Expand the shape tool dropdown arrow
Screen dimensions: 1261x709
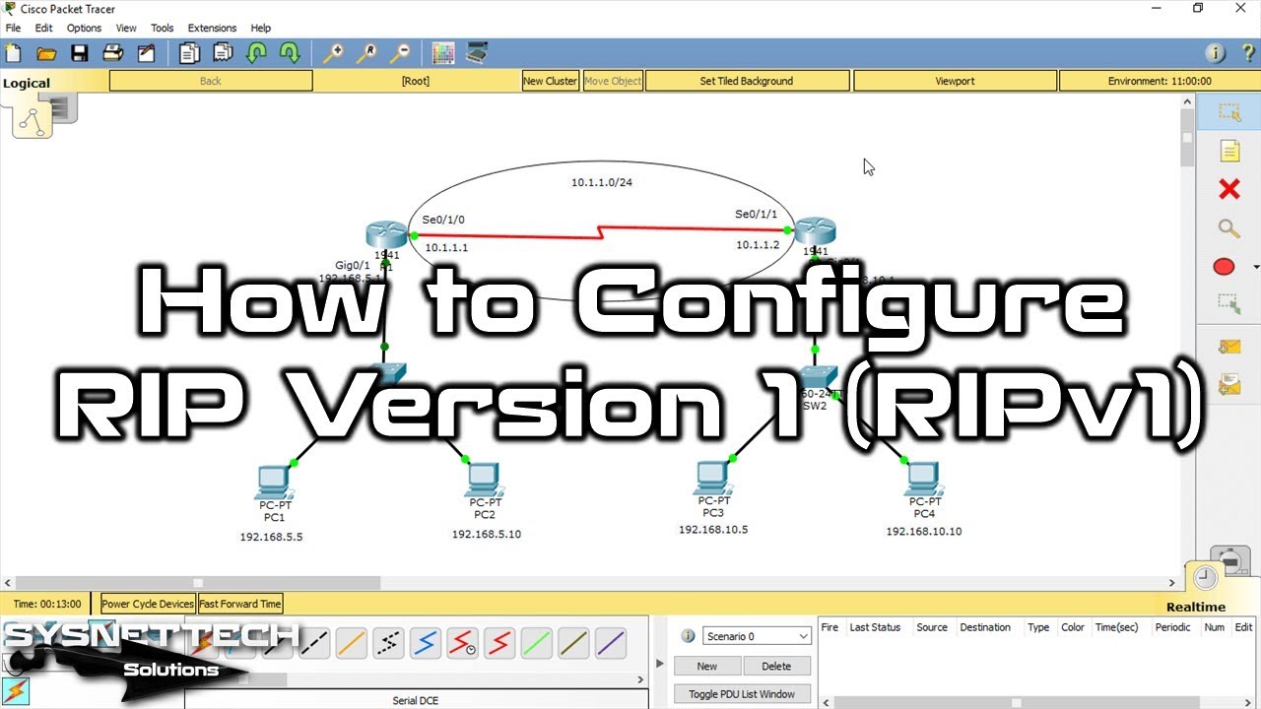[x=1256, y=267]
